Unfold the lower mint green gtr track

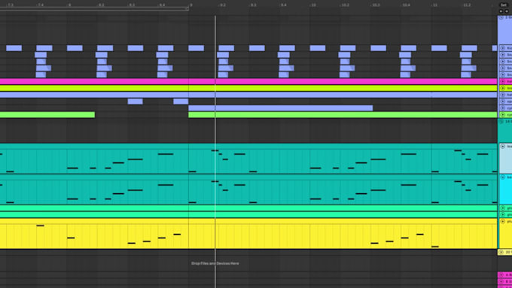[x=503, y=214]
